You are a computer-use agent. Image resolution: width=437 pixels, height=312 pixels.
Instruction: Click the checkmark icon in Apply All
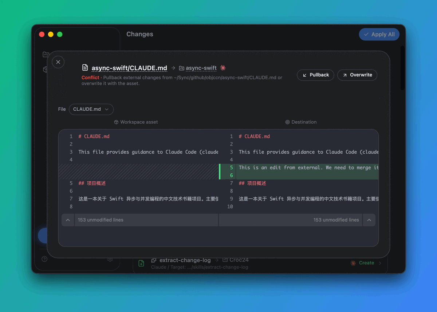coord(366,34)
